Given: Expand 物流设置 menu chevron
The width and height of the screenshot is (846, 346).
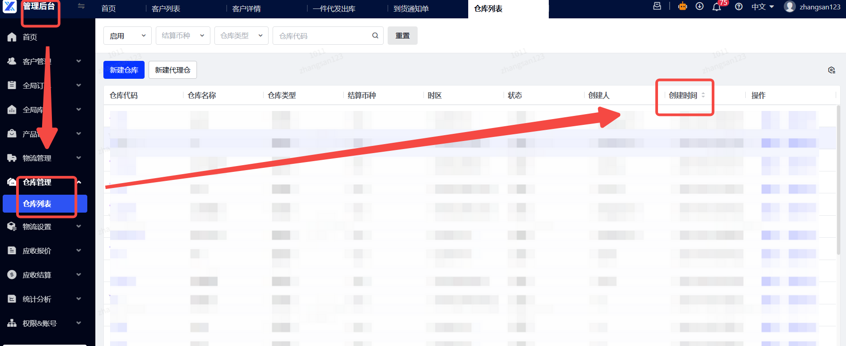Looking at the screenshot, I should pos(79,226).
